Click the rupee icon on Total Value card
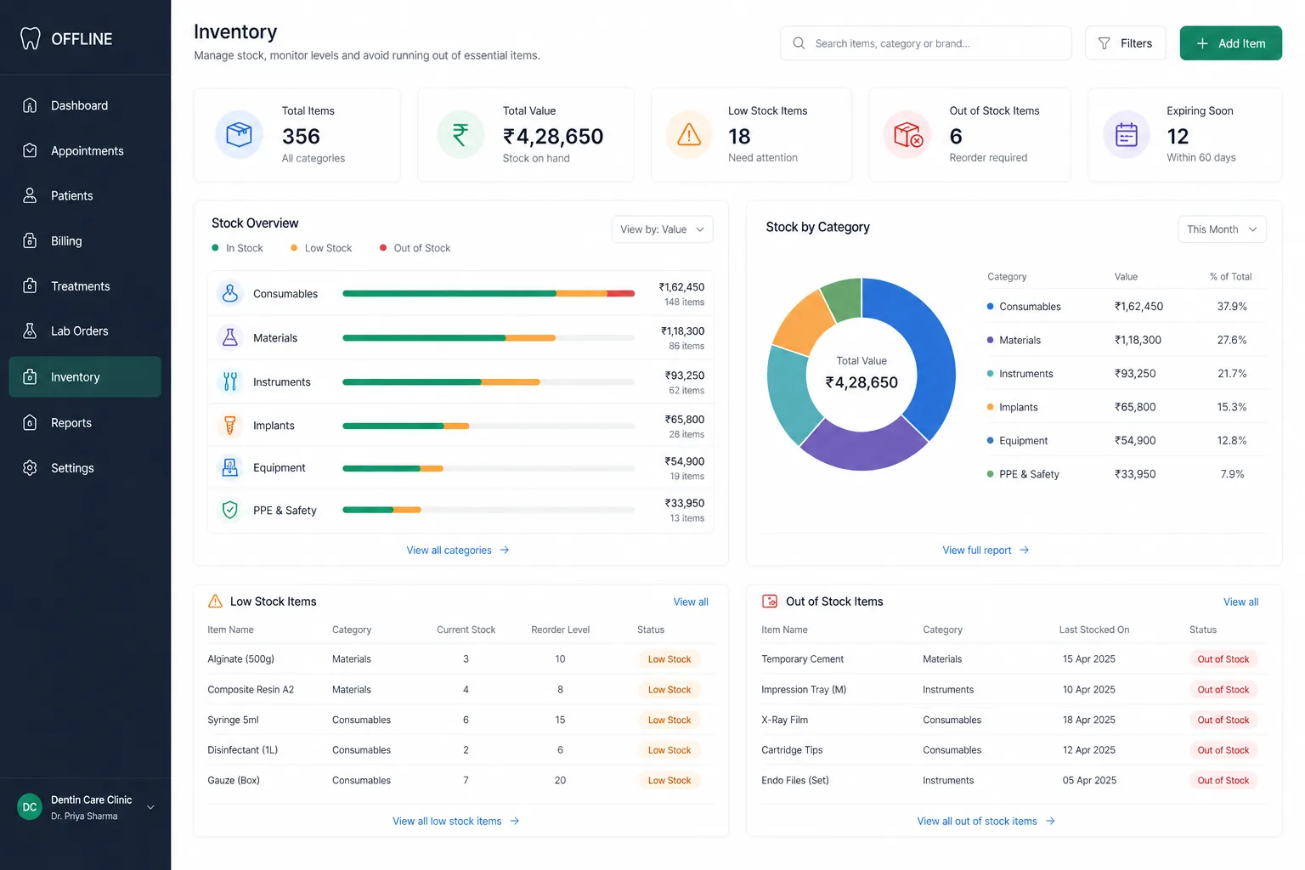The height and width of the screenshot is (870, 1305). coord(460,134)
